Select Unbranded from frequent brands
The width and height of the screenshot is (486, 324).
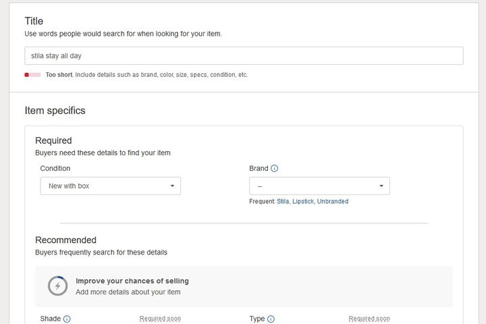(333, 202)
